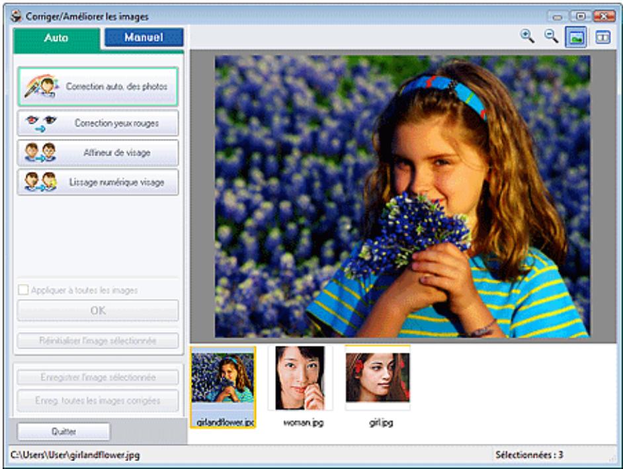Select the woman.jpg thumbnail

click(300, 378)
